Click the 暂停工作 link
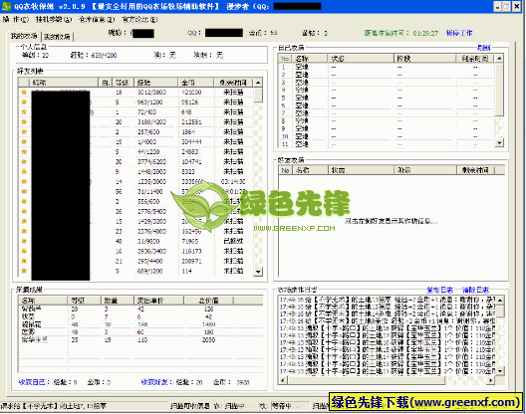The width and height of the screenshot is (526, 414). [x=459, y=33]
